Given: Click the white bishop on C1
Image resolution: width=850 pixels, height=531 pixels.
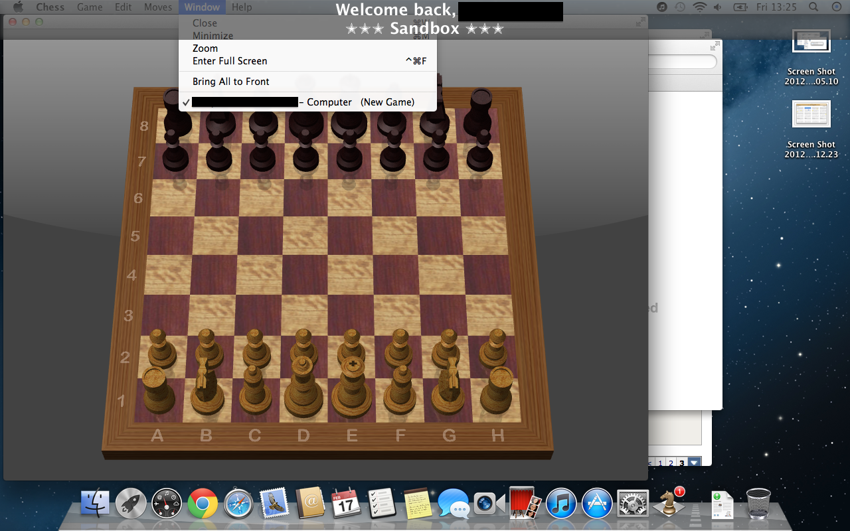Looking at the screenshot, I should point(254,389).
